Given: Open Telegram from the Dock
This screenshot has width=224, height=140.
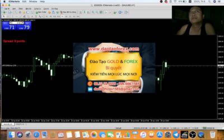Looking at the screenshot, I should click(176, 135).
